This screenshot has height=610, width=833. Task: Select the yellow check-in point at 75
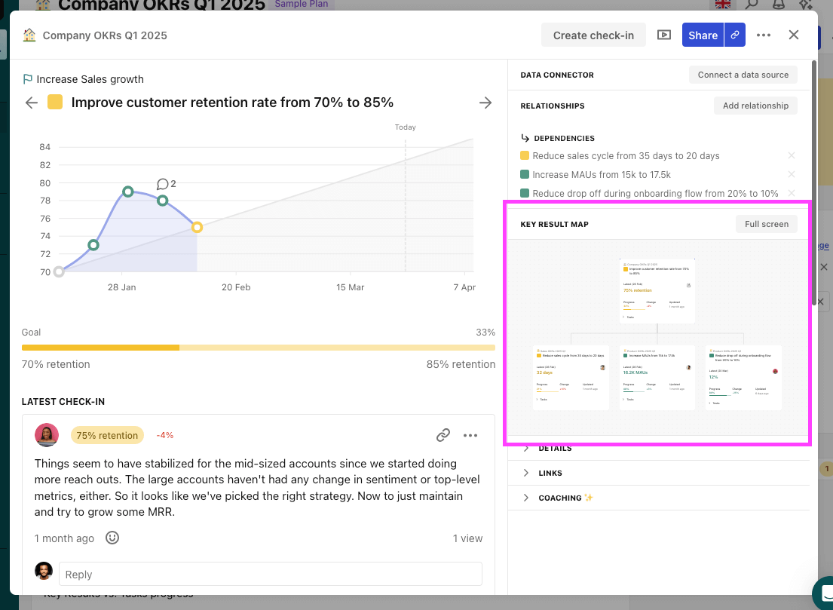pyautogui.click(x=197, y=228)
